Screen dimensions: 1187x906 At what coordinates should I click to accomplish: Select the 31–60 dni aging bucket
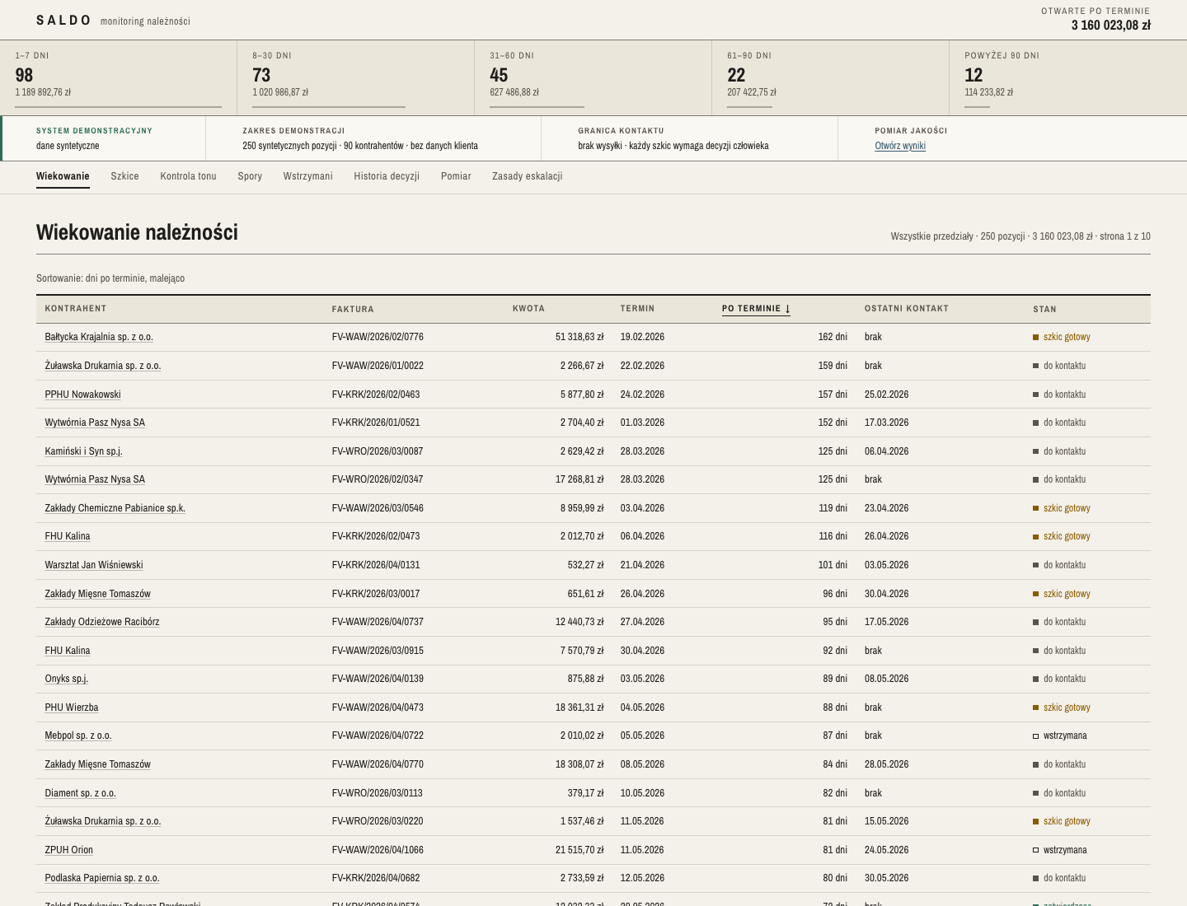point(593,78)
